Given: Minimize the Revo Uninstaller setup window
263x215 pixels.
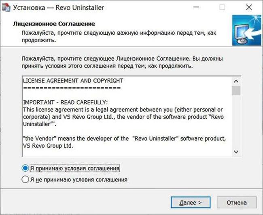Looking at the screenshot, I should (196, 7).
